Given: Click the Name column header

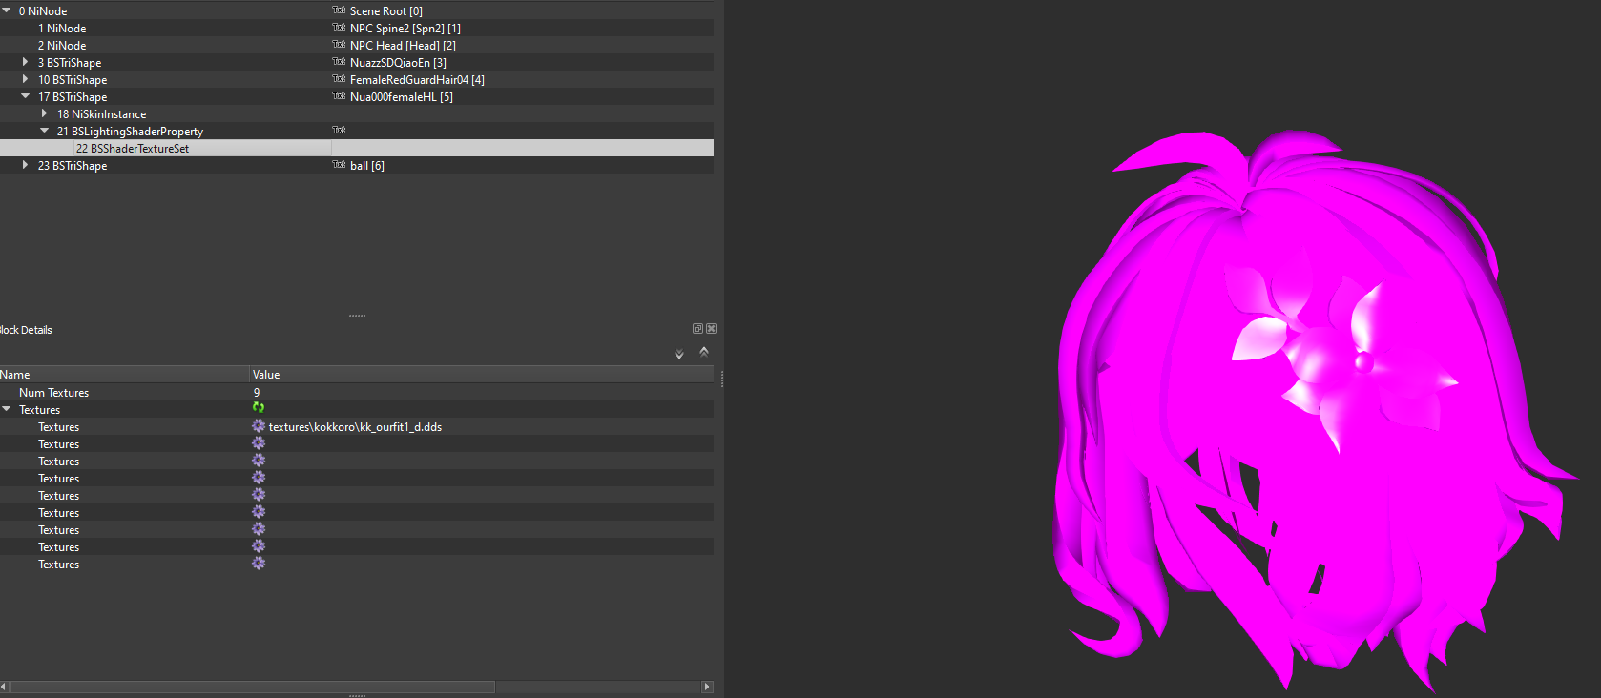Looking at the screenshot, I should click(x=124, y=375).
